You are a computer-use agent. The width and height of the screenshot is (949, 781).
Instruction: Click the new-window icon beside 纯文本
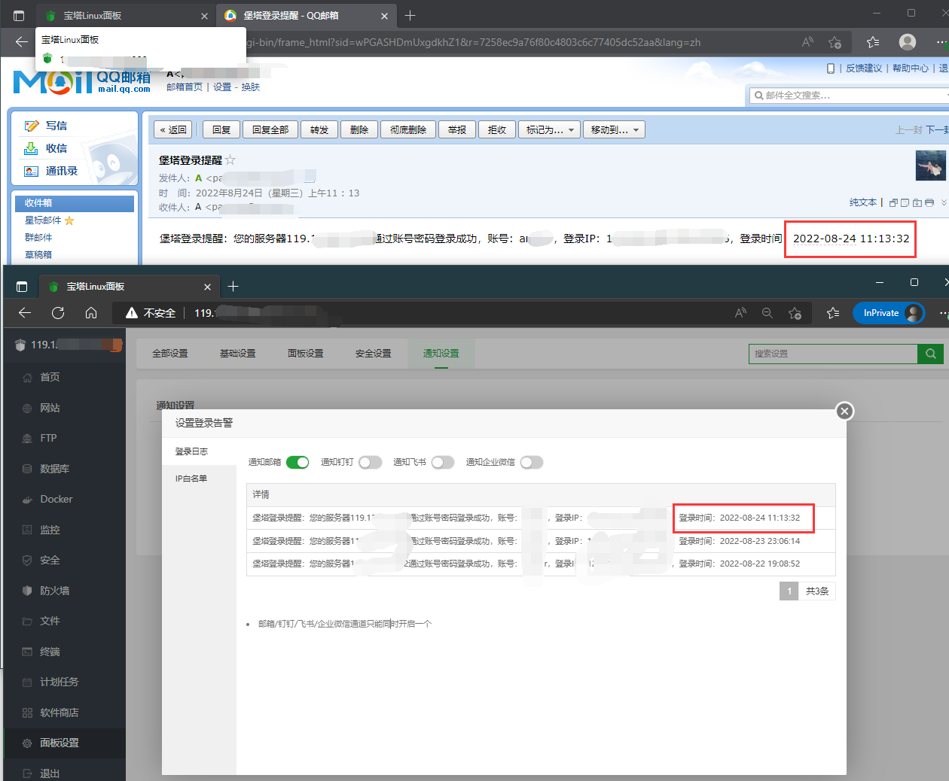(x=893, y=202)
